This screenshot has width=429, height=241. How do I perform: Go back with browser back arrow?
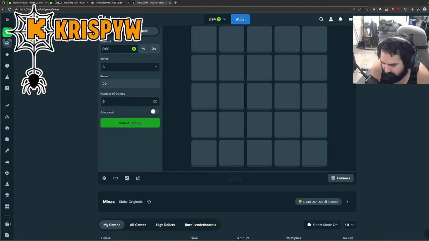3,9
